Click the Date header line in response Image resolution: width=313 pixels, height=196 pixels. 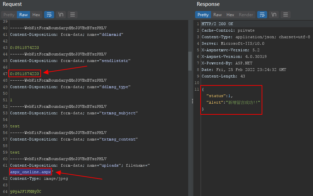(244, 70)
